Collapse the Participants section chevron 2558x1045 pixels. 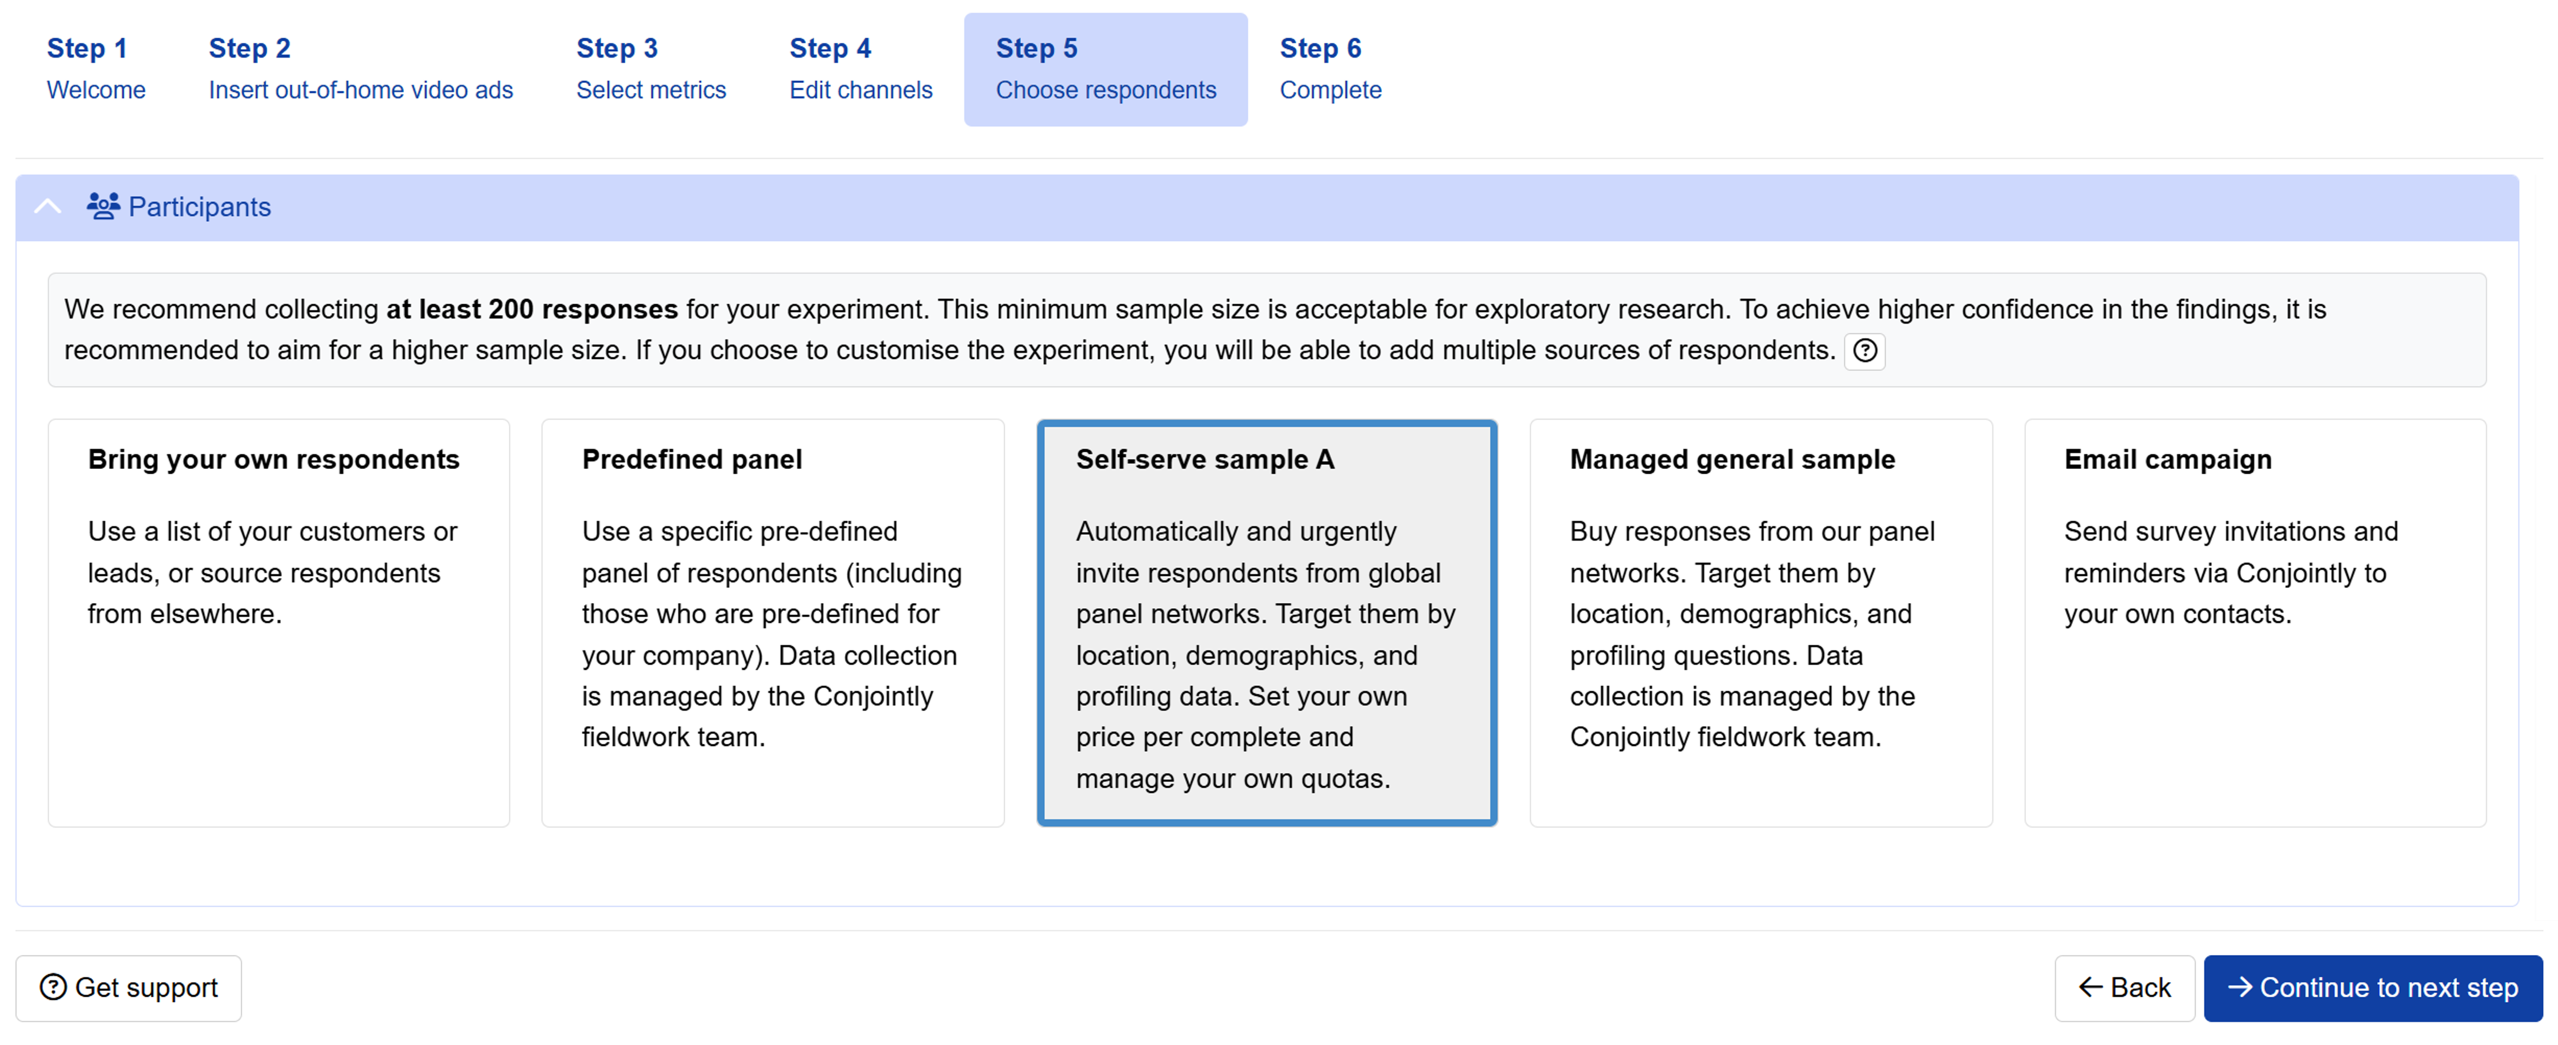pyautogui.click(x=48, y=207)
